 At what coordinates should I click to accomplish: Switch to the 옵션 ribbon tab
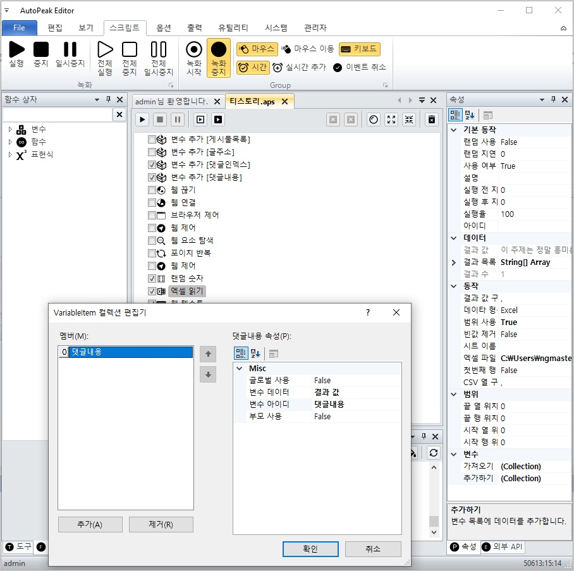pyautogui.click(x=164, y=28)
